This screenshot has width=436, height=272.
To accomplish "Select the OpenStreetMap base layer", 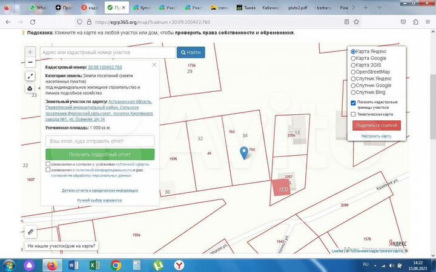I will (353, 72).
